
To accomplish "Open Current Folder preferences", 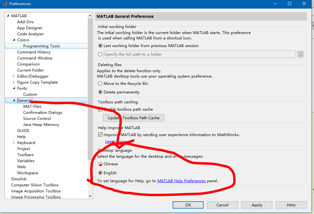I will [31, 70].
